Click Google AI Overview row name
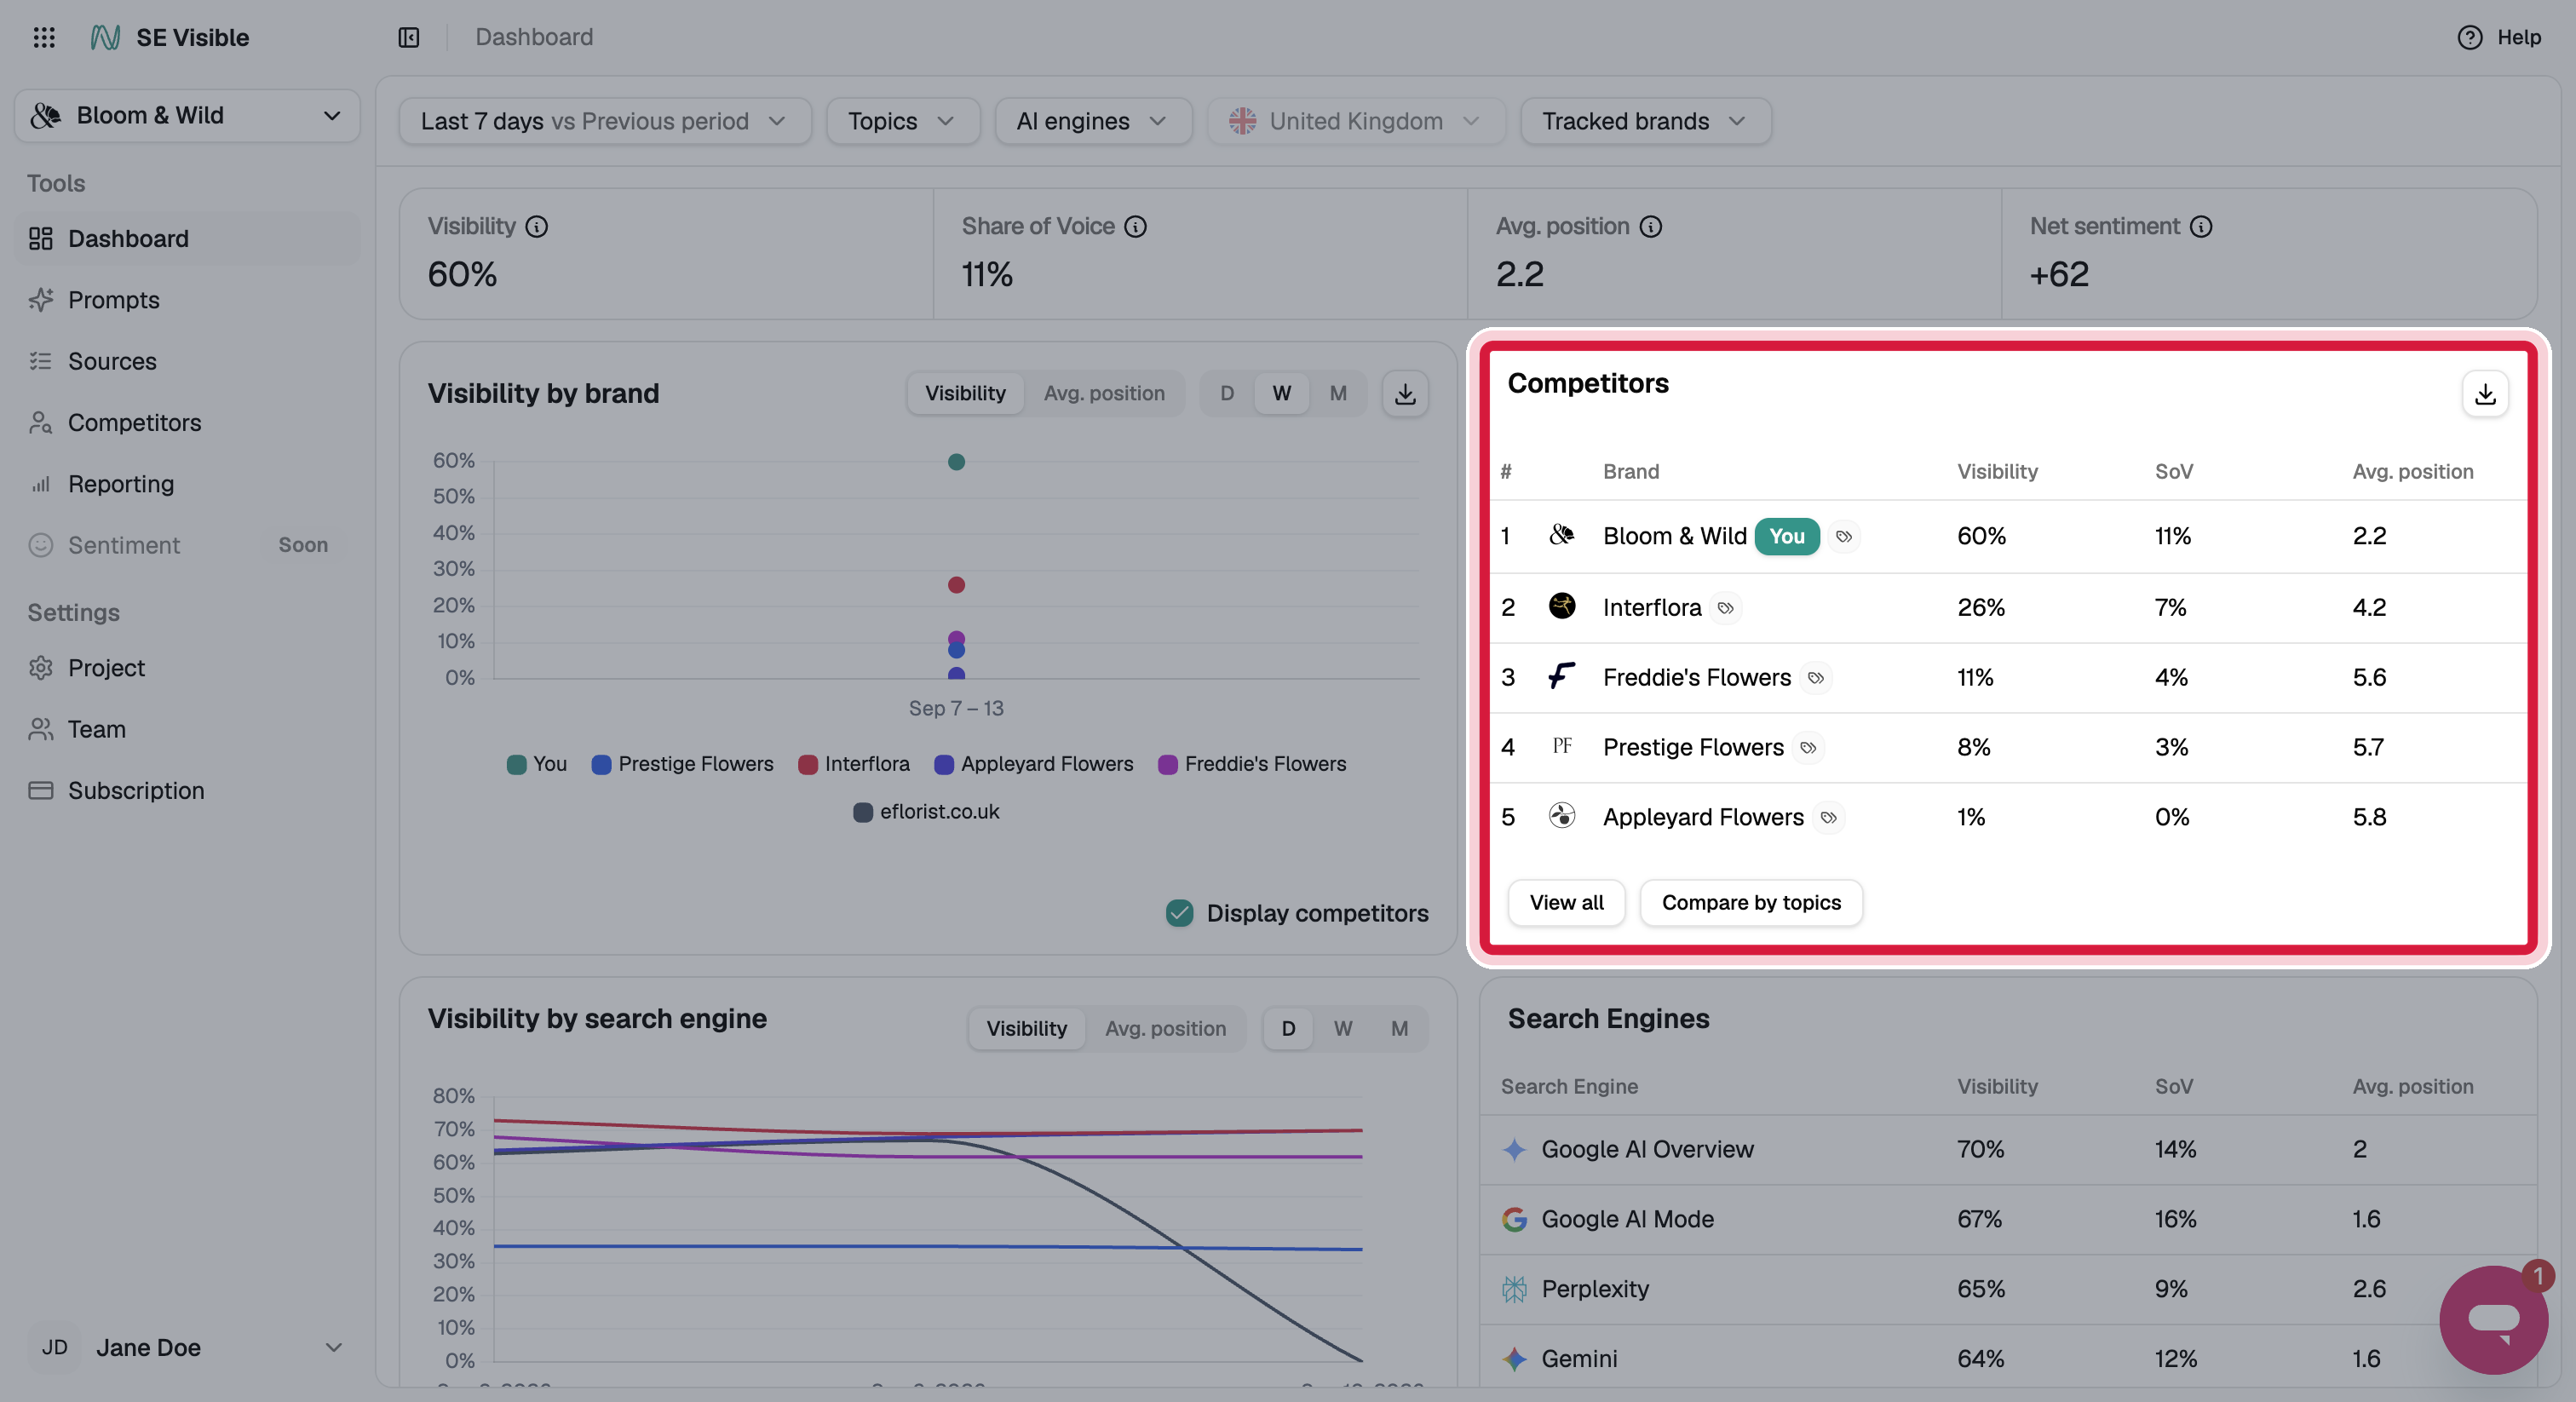2576x1402 pixels. [x=1647, y=1150]
